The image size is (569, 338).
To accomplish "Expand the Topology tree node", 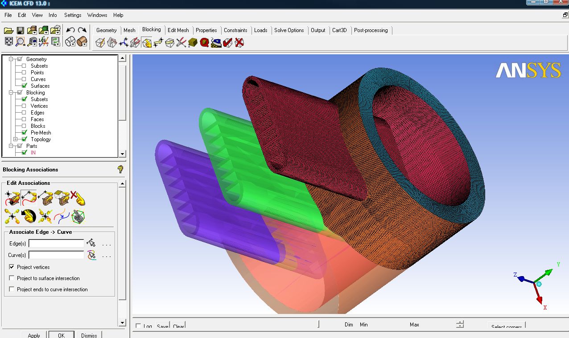I will point(16,139).
